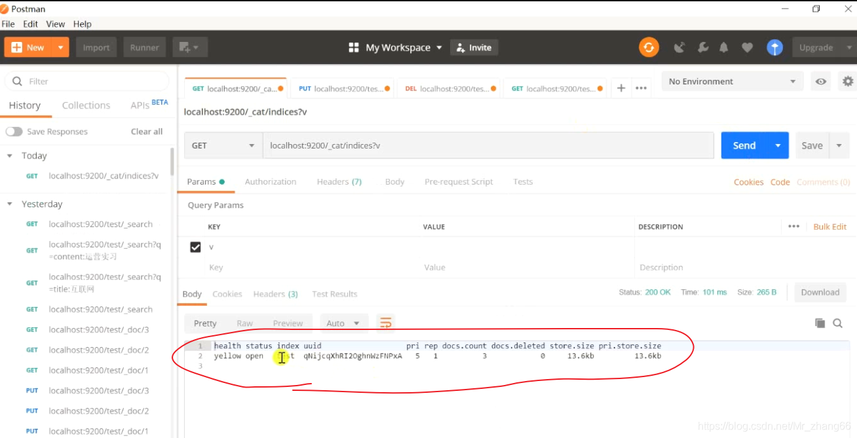Open the Edit menu
857x438 pixels.
click(30, 24)
